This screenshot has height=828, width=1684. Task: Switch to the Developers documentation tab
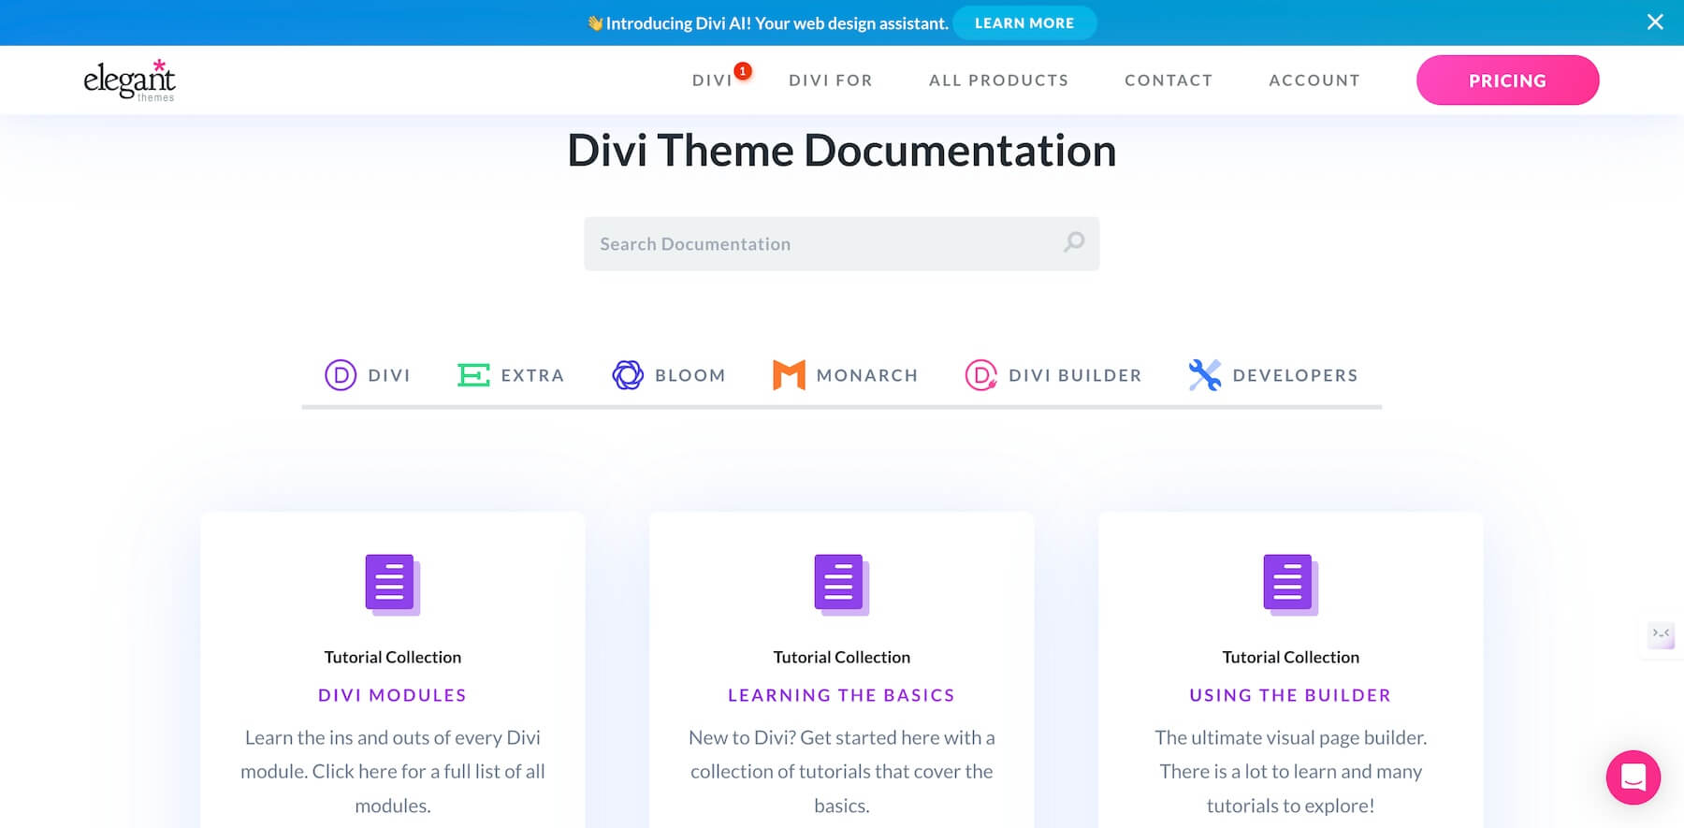point(1273,375)
